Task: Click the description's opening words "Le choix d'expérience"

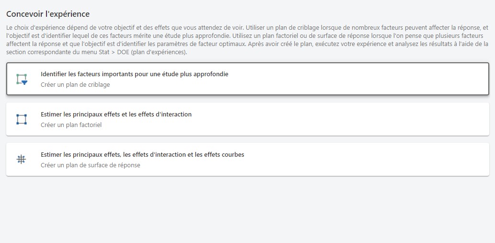Action: tap(35, 28)
